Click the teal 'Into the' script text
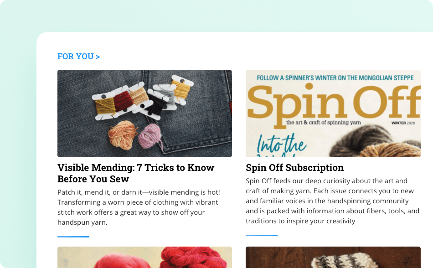 pos(282,145)
